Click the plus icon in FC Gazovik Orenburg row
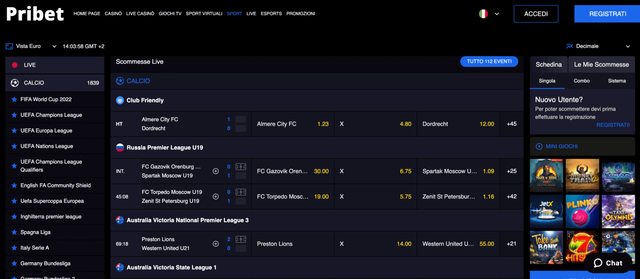 pos(216,171)
